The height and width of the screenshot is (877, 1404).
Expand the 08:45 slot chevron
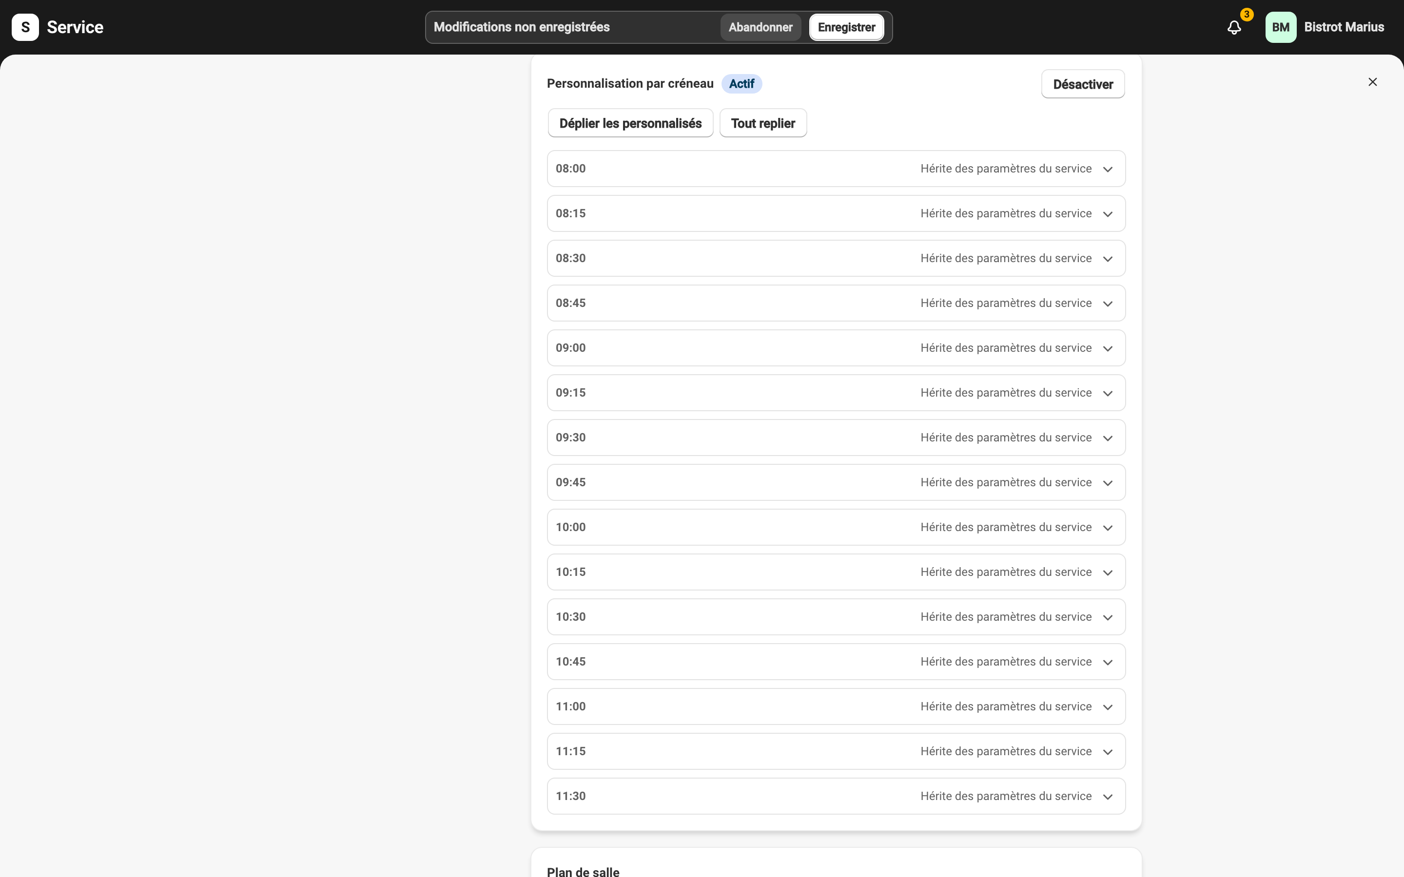click(1107, 304)
